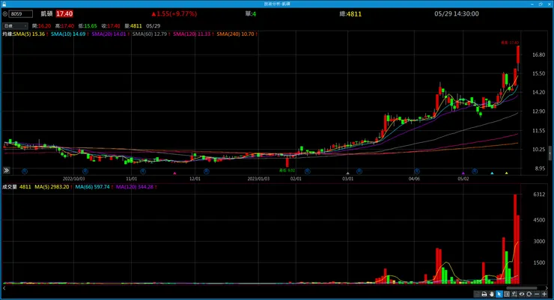Zoom out with the minus icon
Viewport: 554px width, 300px height.
537,294
